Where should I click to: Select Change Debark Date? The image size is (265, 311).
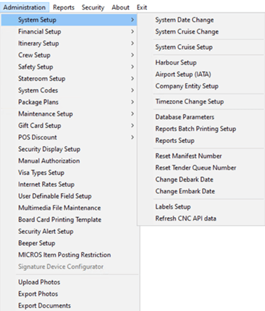tap(201, 179)
